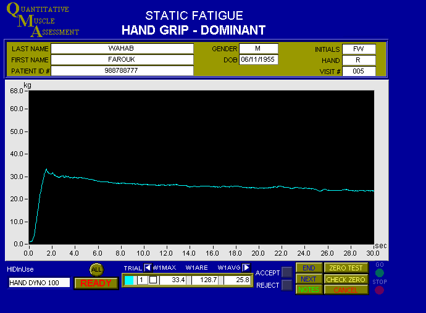Click the green GO indicator light
Screen dimensions: 426x313
coord(379,272)
